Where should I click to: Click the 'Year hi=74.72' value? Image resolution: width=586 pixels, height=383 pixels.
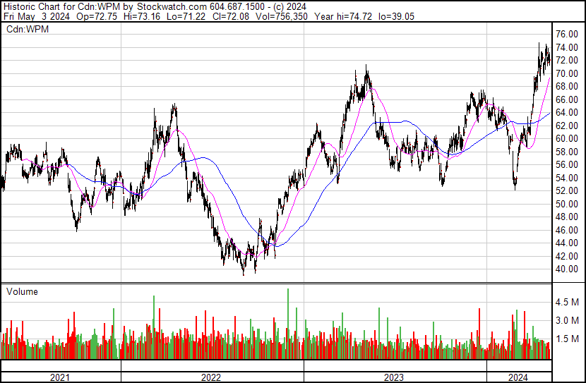[x=343, y=16]
